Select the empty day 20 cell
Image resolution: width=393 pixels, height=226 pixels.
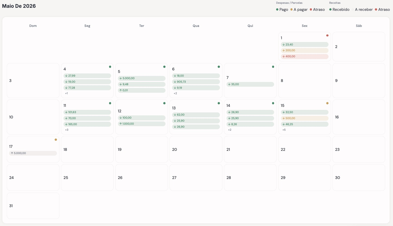coord(196,149)
